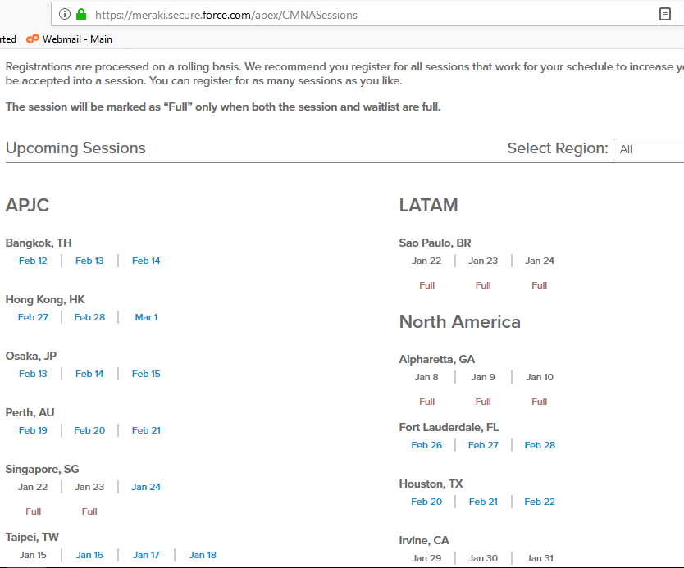
Task: Select Jan 15 under Taipei, TW
Action: tap(33, 554)
